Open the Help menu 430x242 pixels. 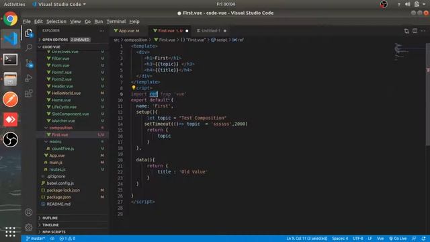pos(134,22)
